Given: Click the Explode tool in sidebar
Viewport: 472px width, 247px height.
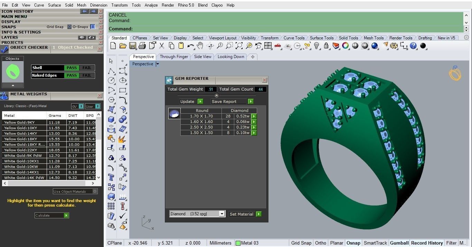Looking at the screenshot, I should click(123, 139).
